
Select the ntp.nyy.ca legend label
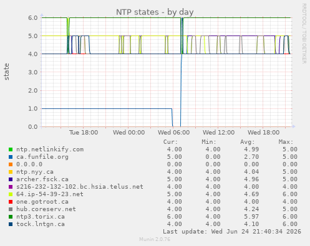tap(35, 172)
